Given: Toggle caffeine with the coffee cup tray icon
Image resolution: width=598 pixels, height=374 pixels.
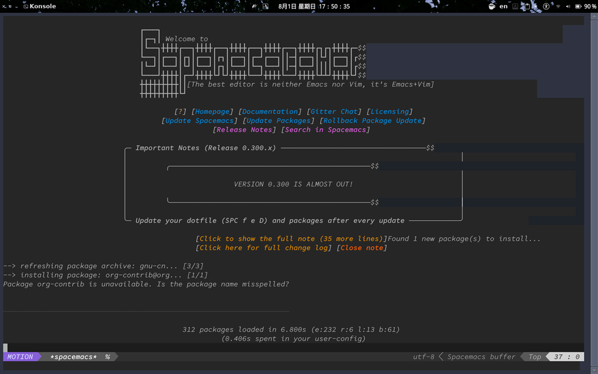Looking at the screenshot, I should pyautogui.click(x=492, y=6).
